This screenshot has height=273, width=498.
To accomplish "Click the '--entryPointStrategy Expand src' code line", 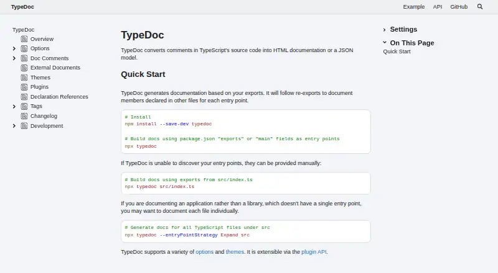I will [187, 235].
